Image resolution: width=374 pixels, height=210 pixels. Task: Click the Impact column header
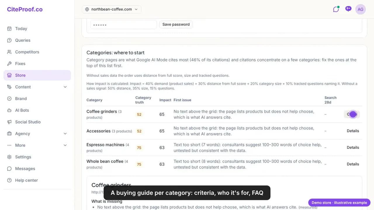165,100
